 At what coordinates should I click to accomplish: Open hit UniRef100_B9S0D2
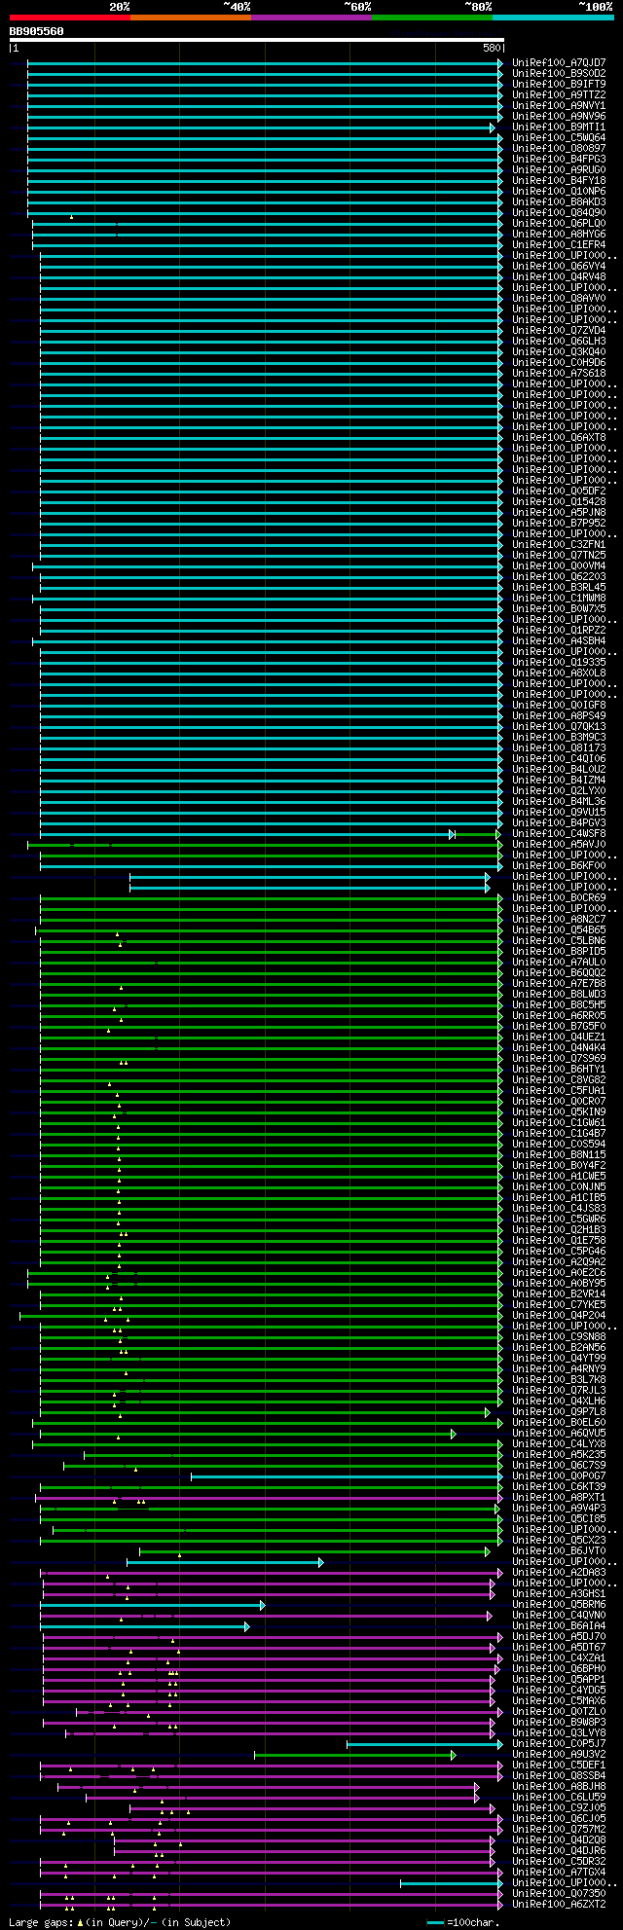(559, 74)
